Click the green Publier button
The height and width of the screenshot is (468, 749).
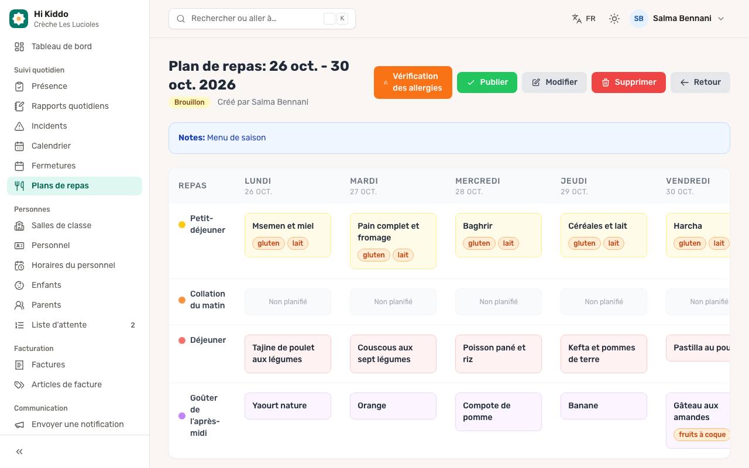pos(487,82)
